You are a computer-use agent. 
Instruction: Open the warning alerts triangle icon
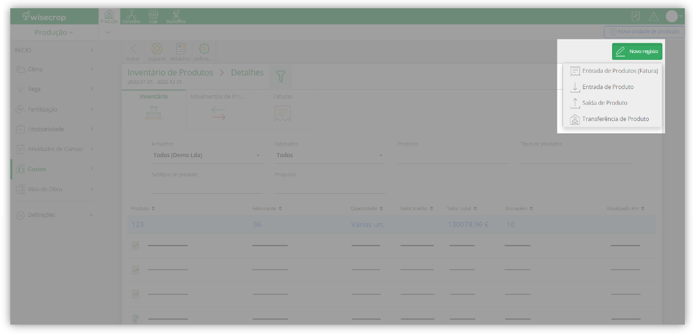(654, 16)
